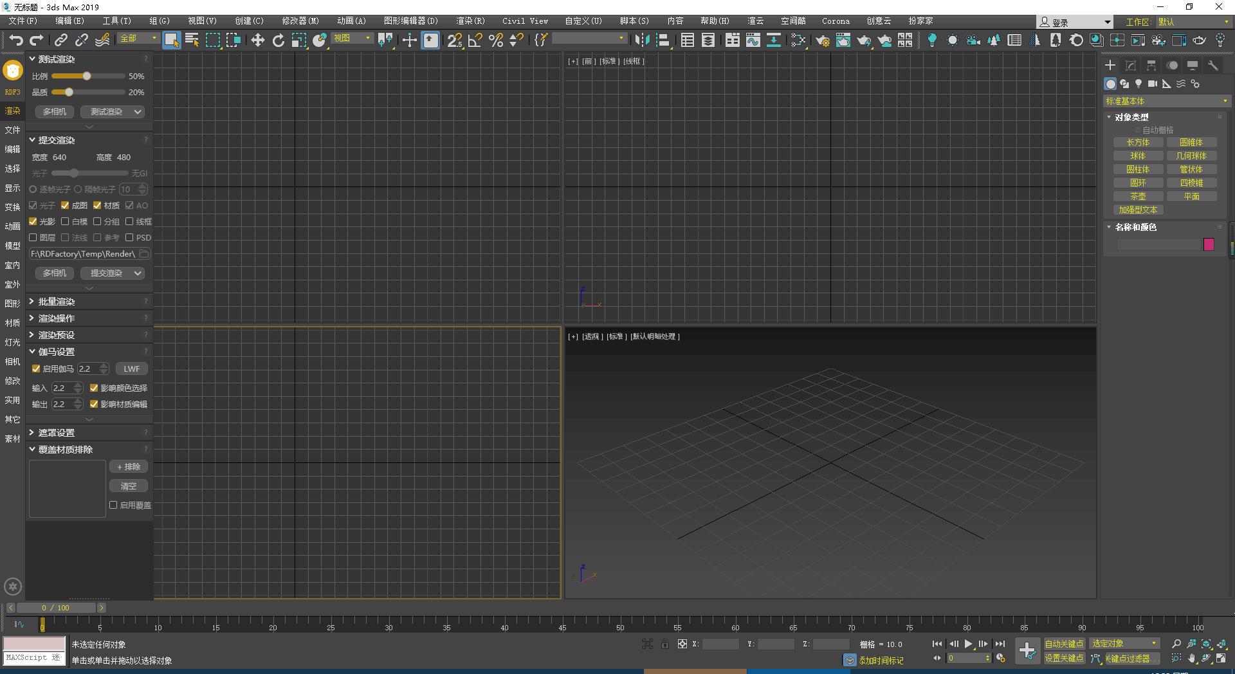
Task: Click the object name input field
Action: [1159, 244]
